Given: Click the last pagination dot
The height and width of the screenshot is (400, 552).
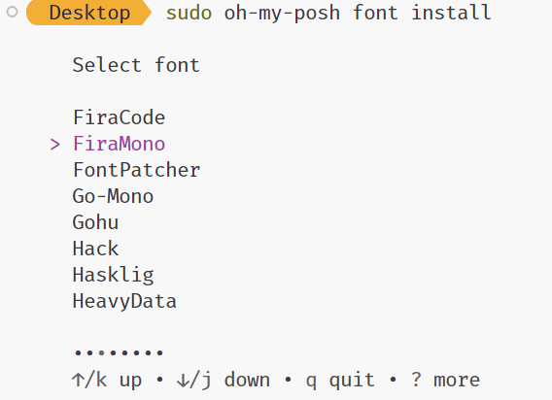Looking at the screenshot, I should (x=159, y=352).
